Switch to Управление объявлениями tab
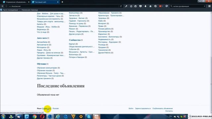The height and width of the screenshot is (119, 212). click(16, 2)
